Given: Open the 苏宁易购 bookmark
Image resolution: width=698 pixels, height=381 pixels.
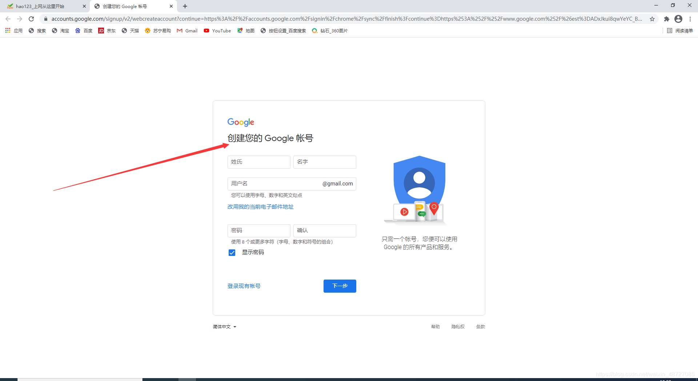Looking at the screenshot, I should [x=158, y=31].
